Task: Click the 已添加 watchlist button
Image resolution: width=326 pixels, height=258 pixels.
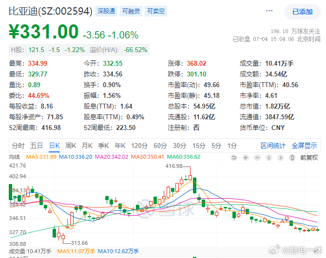Action: (x=302, y=12)
